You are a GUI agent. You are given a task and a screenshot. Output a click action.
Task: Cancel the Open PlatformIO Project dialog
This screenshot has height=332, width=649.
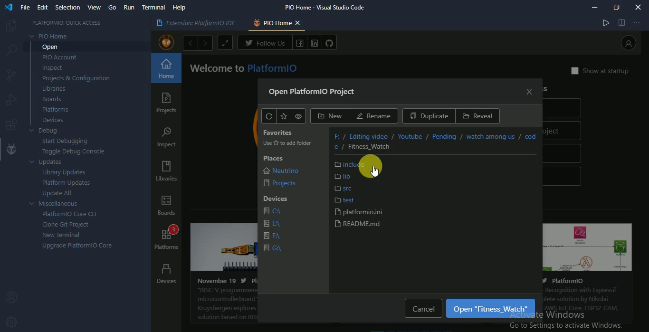423,309
